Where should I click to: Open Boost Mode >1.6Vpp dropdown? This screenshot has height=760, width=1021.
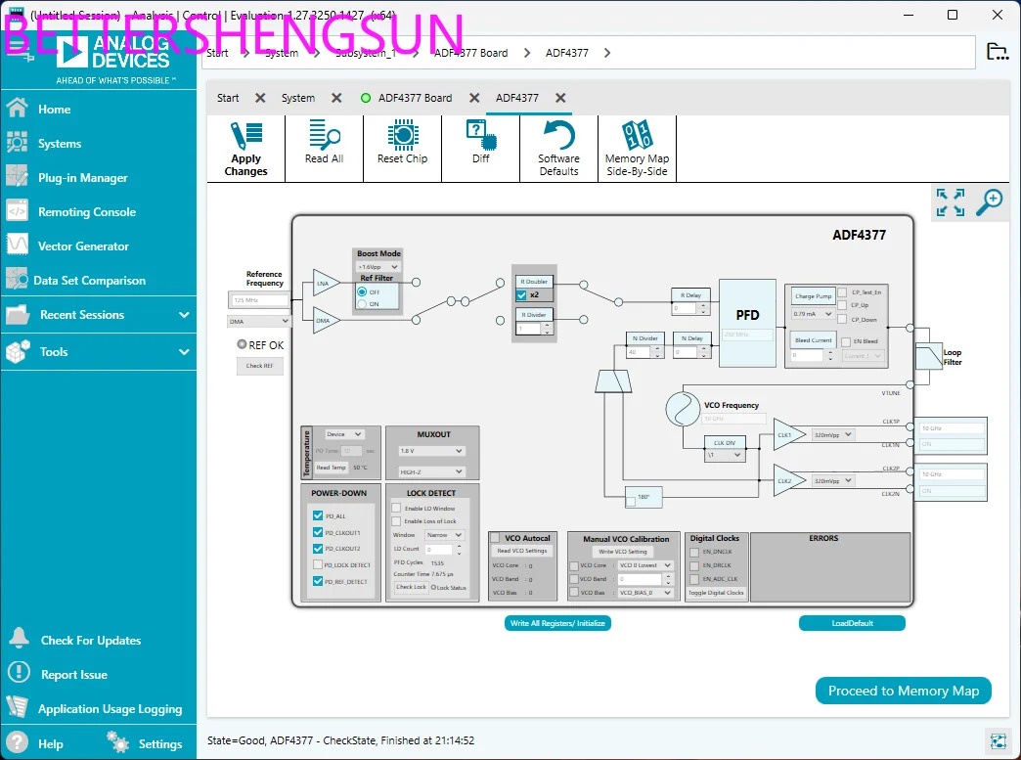point(377,267)
